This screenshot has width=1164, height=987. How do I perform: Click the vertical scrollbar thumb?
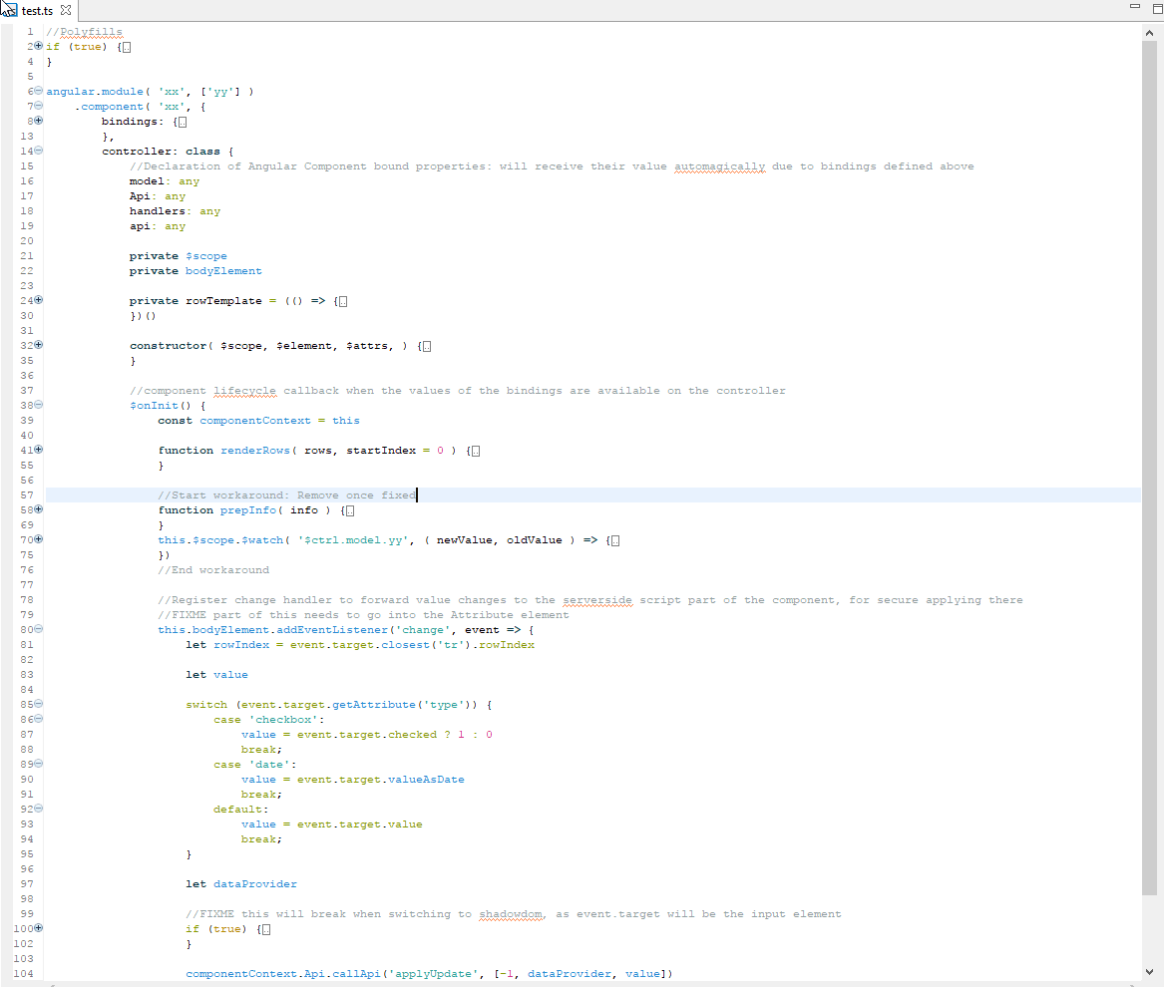click(1149, 468)
